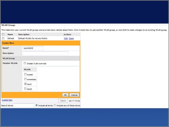169x127 pixels.
Task: Check the test2 WLAN checkbox
Action: (25, 89)
